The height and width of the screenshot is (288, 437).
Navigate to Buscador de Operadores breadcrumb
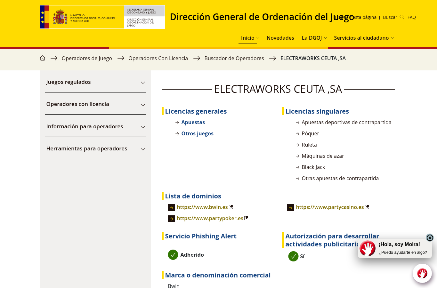coord(234,58)
